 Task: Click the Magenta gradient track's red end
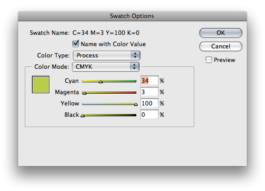[134, 92]
